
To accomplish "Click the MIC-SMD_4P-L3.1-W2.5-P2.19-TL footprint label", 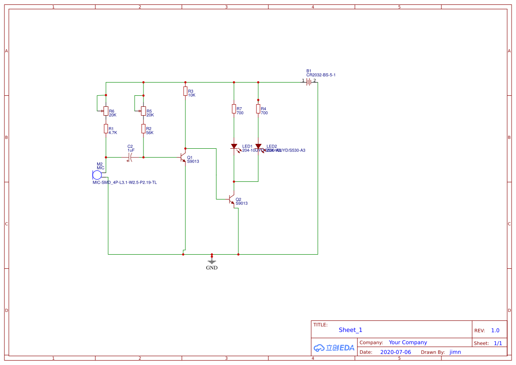I will click(x=125, y=182).
